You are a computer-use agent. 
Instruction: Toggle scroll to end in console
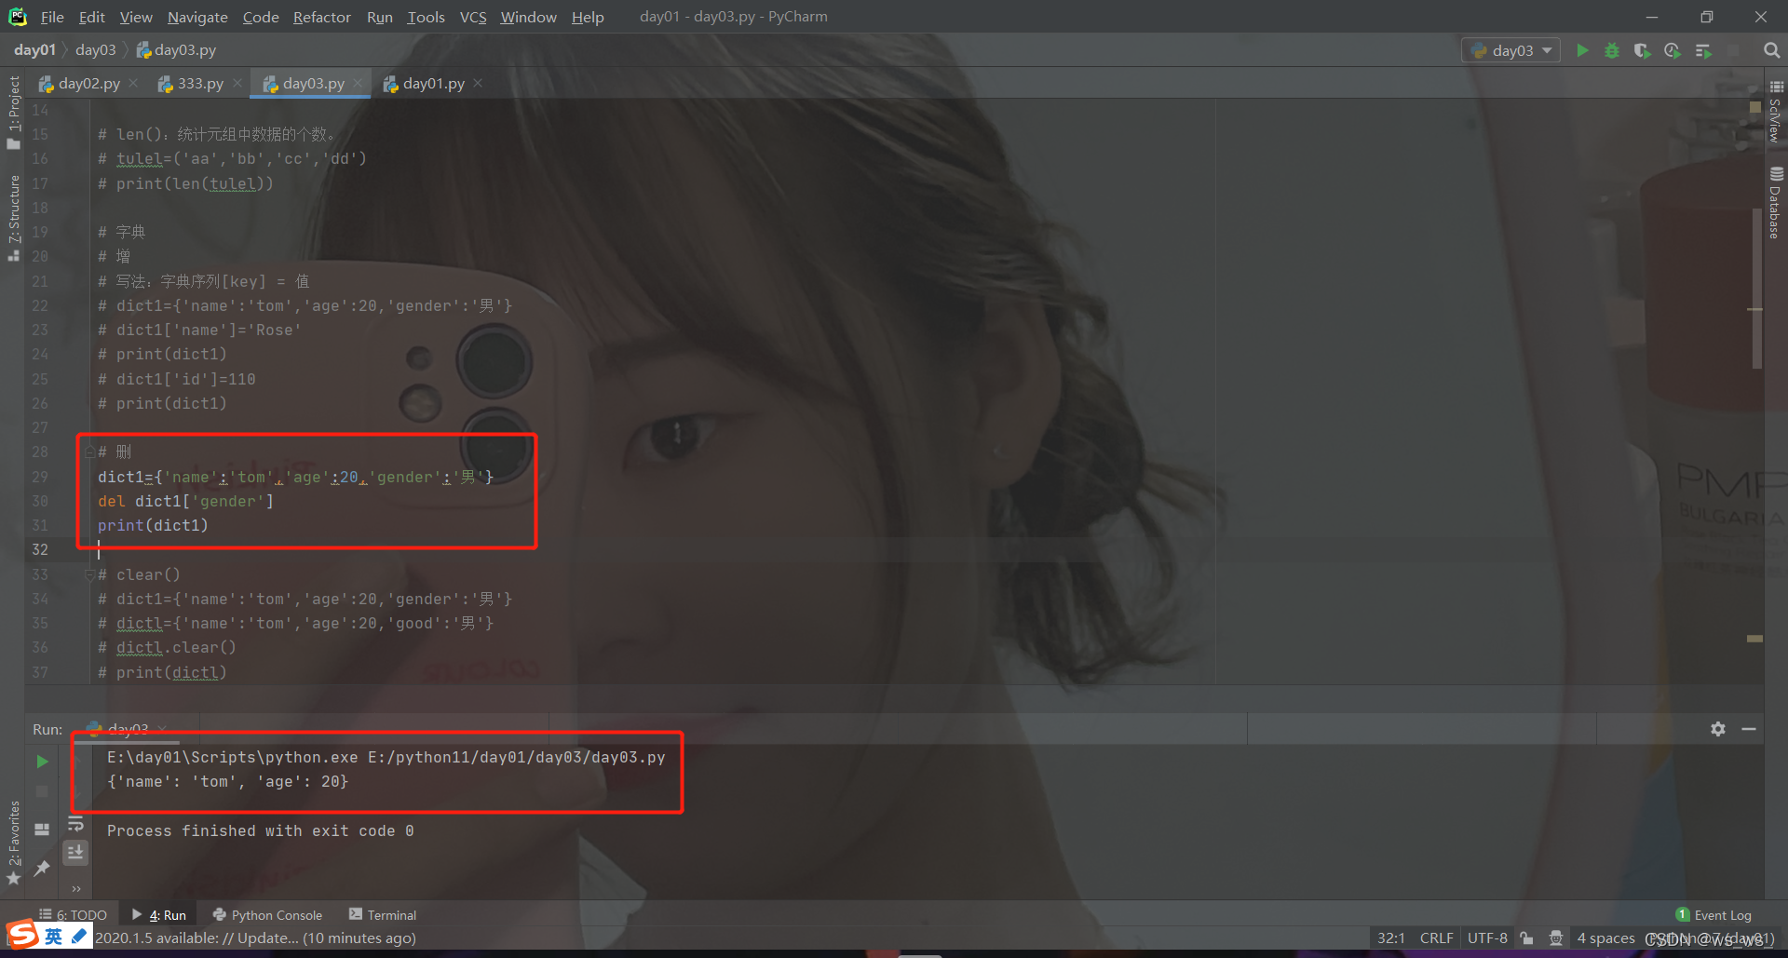(76, 852)
